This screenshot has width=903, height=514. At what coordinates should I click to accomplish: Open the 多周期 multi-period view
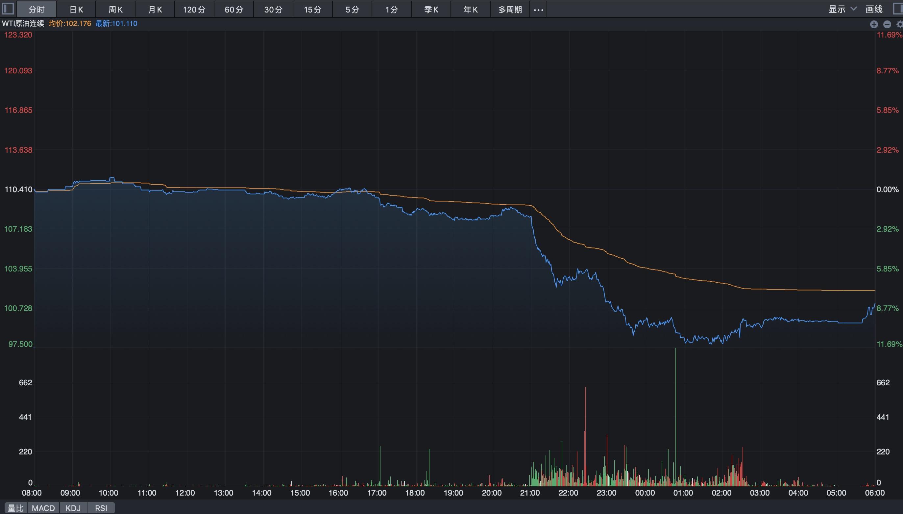[510, 9]
